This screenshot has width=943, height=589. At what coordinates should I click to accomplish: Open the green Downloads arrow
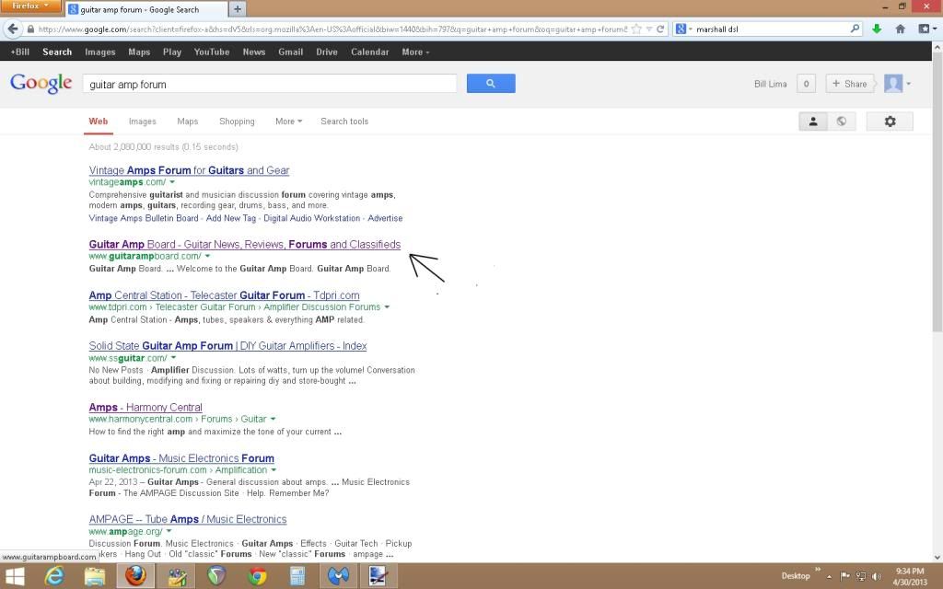click(877, 29)
